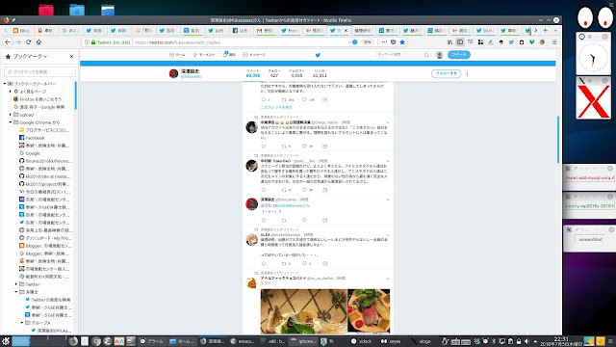This screenshot has height=347, width=616.
Task: Open the Google bookmark in sidebar
Action: (x=30, y=153)
